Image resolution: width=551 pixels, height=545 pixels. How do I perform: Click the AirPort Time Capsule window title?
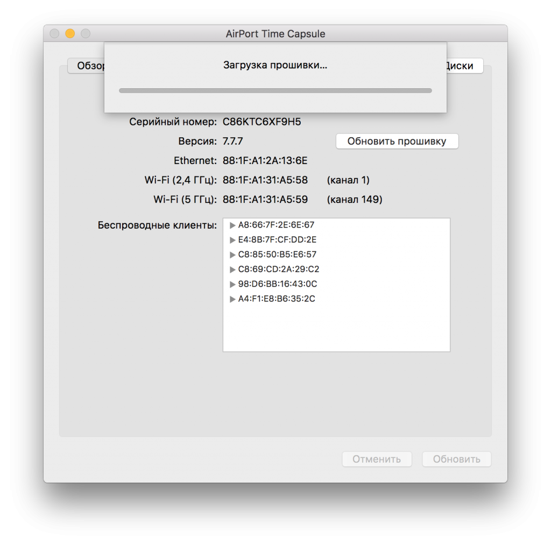[x=275, y=34]
